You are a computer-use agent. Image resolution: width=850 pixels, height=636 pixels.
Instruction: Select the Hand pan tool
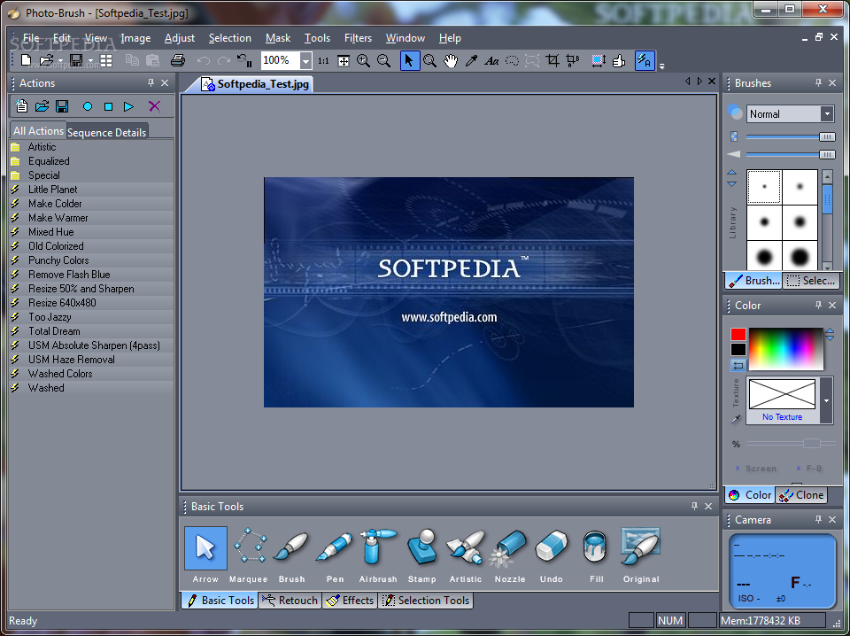point(451,61)
